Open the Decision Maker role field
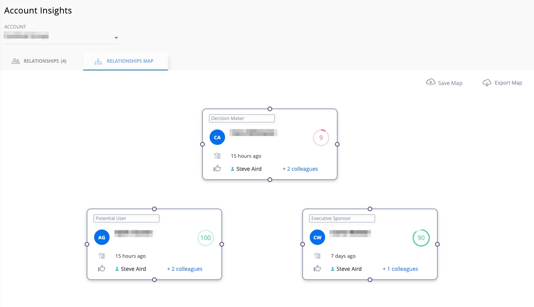The image size is (534, 307). click(x=242, y=118)
